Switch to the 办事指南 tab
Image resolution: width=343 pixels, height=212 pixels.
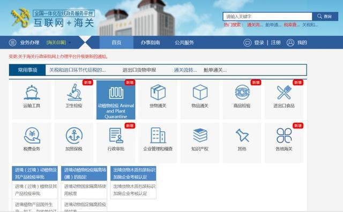pyautogui.click(x=150, y=42)
